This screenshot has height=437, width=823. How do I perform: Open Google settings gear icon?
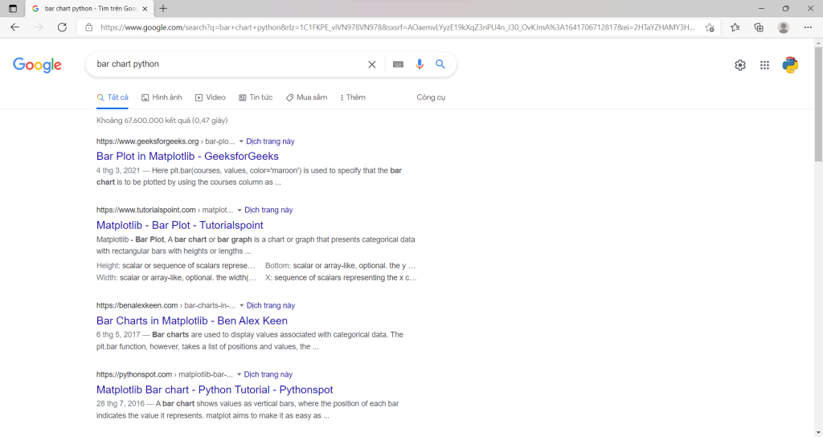click(740, 65)
